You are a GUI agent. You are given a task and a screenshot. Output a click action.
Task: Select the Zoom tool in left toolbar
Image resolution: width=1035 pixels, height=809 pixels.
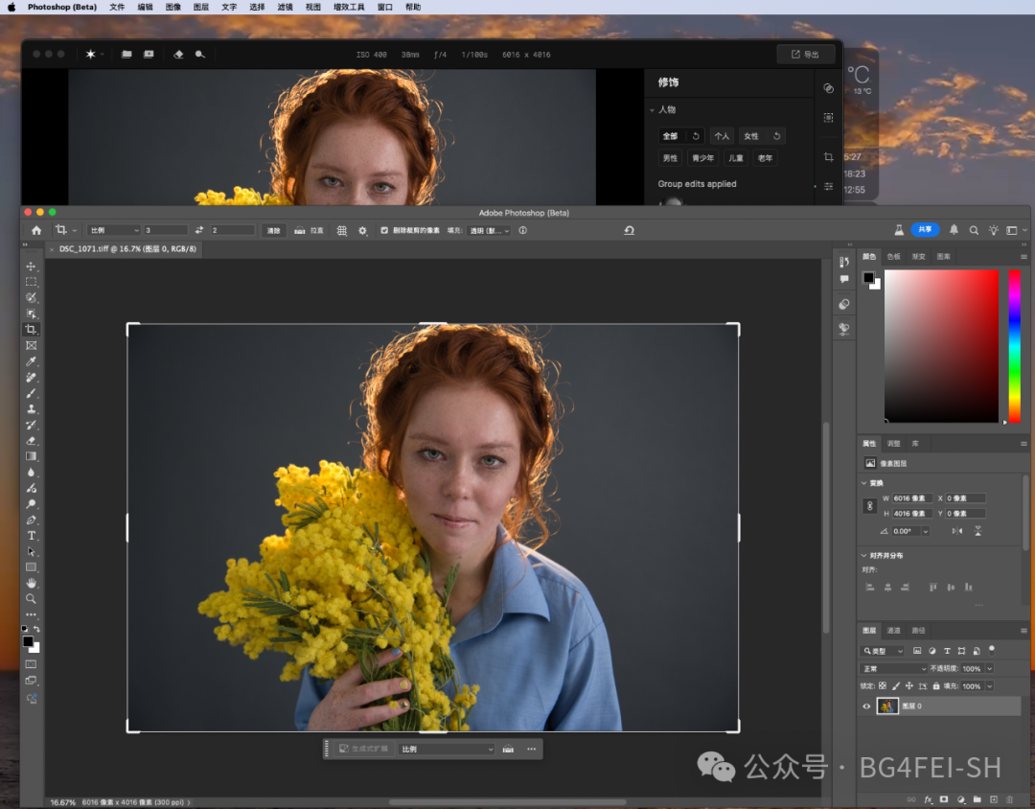pos(31,599)
